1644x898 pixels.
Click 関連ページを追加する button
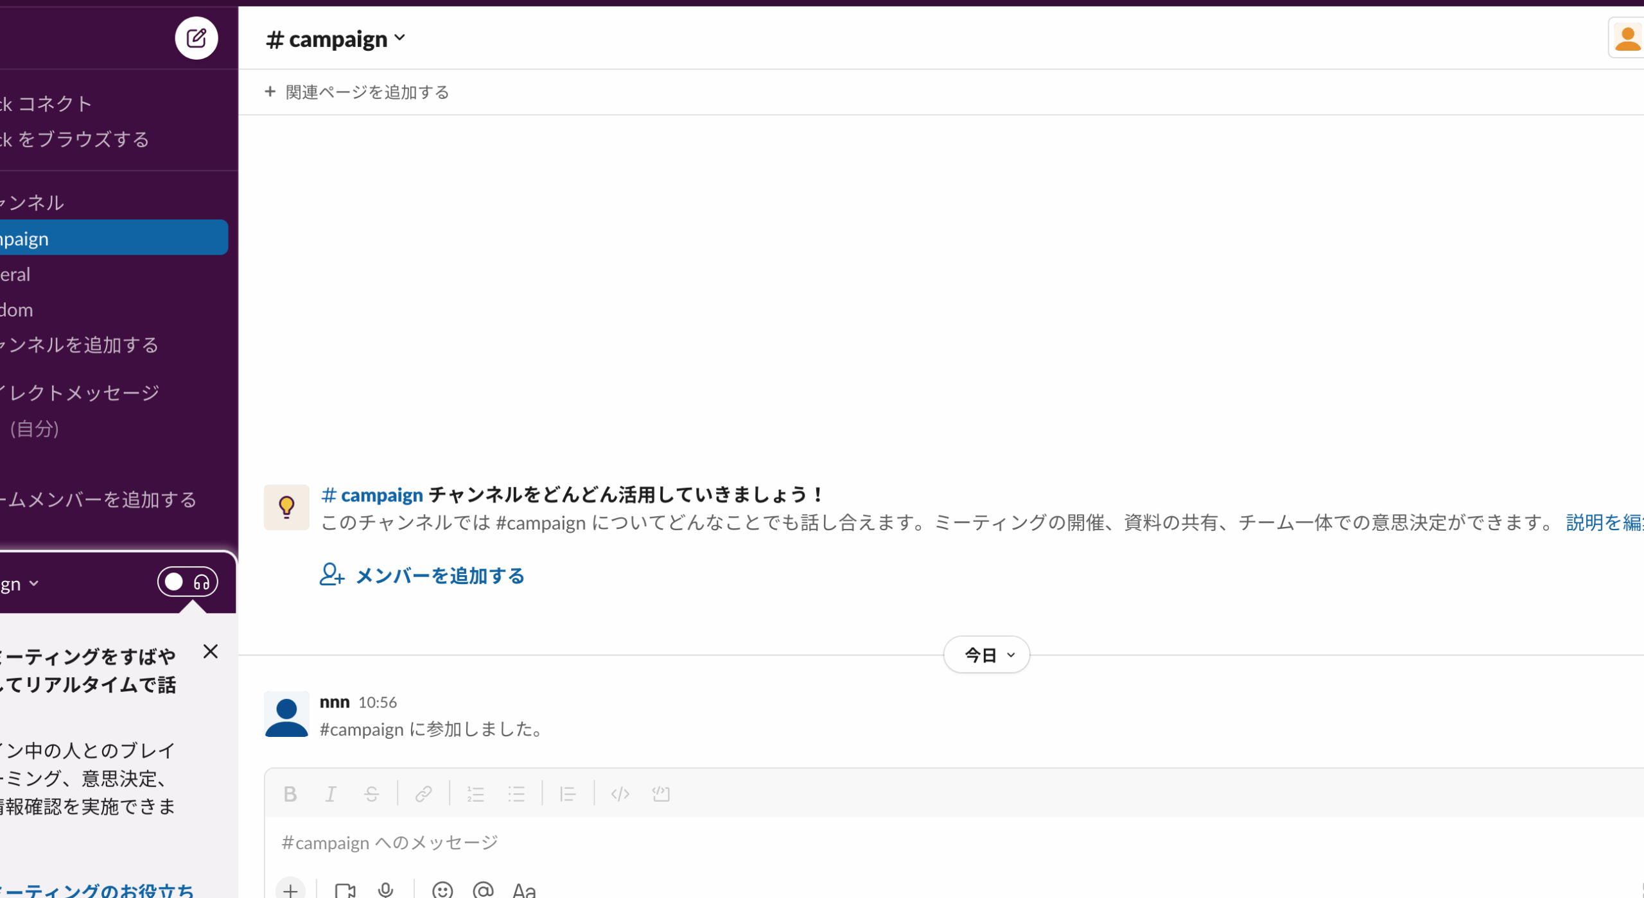[x=357, y=92]
